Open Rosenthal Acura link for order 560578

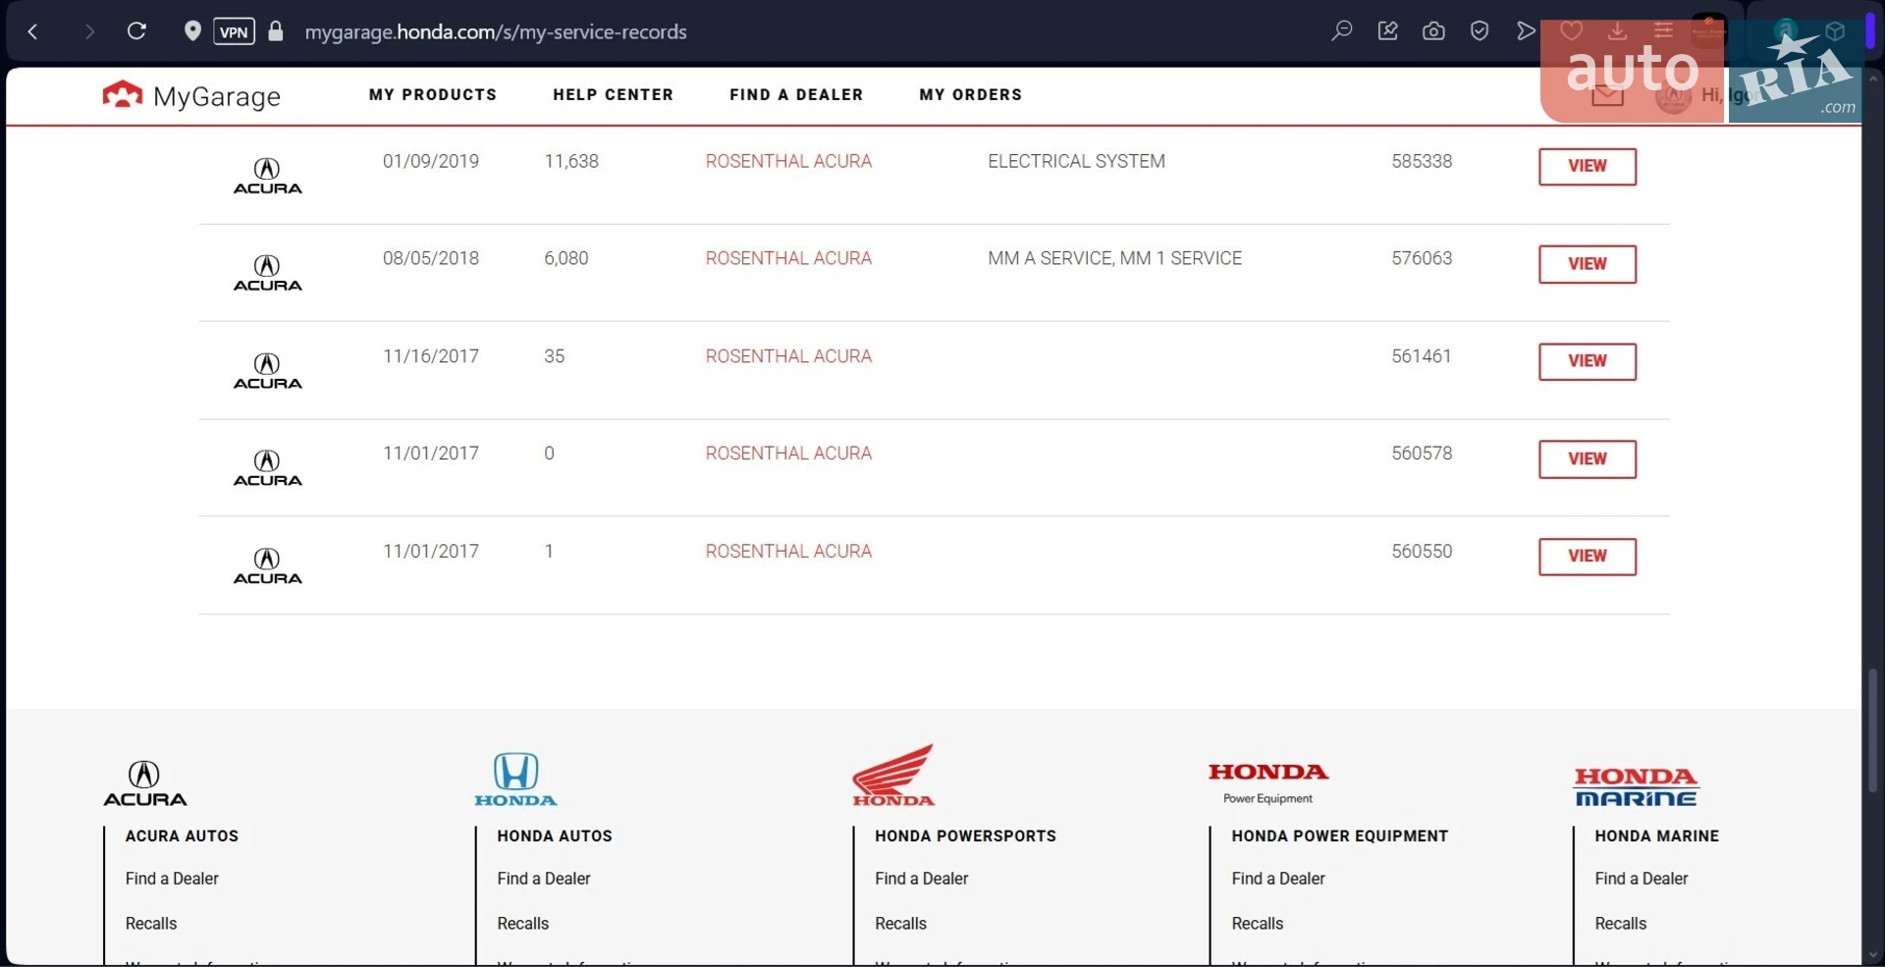tap(788, 454)
